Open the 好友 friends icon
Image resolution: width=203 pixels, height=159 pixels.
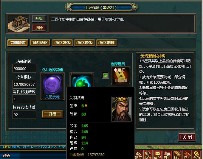[x=138, y=155]
